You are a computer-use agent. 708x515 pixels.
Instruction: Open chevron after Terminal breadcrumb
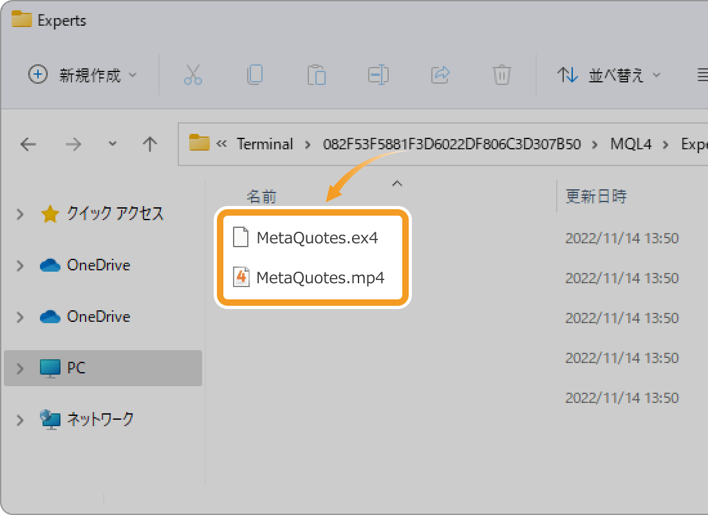[308, 145]
